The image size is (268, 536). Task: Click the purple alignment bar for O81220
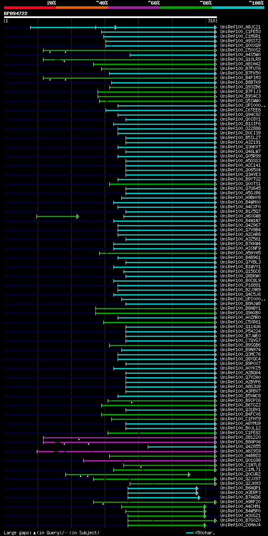[130, 438]
